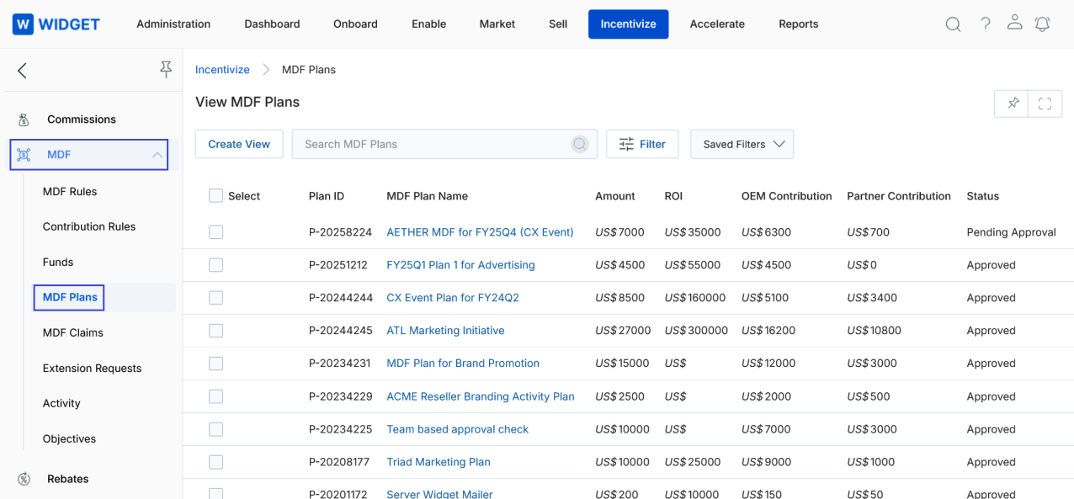Check the box for plan P-20234229
Image resolution: width=1074 pixels, height=499 pixels.
click(215, 396)
